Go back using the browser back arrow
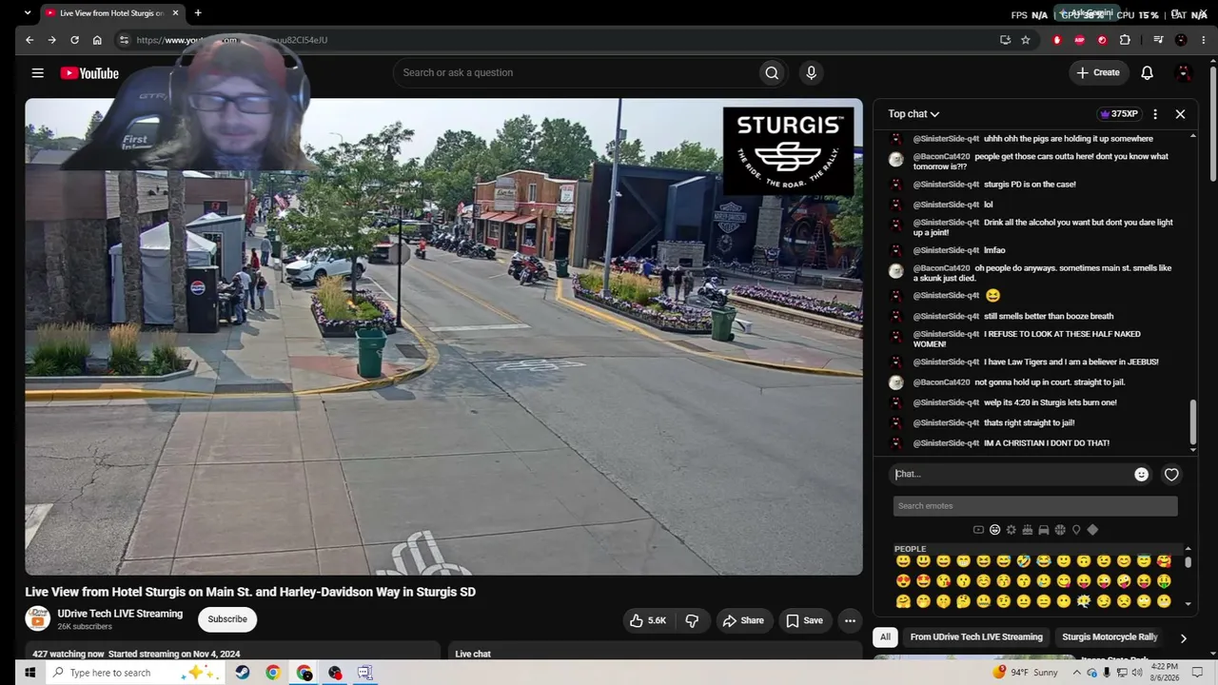Screen dimensions: 1218x685 pos(29,40)
